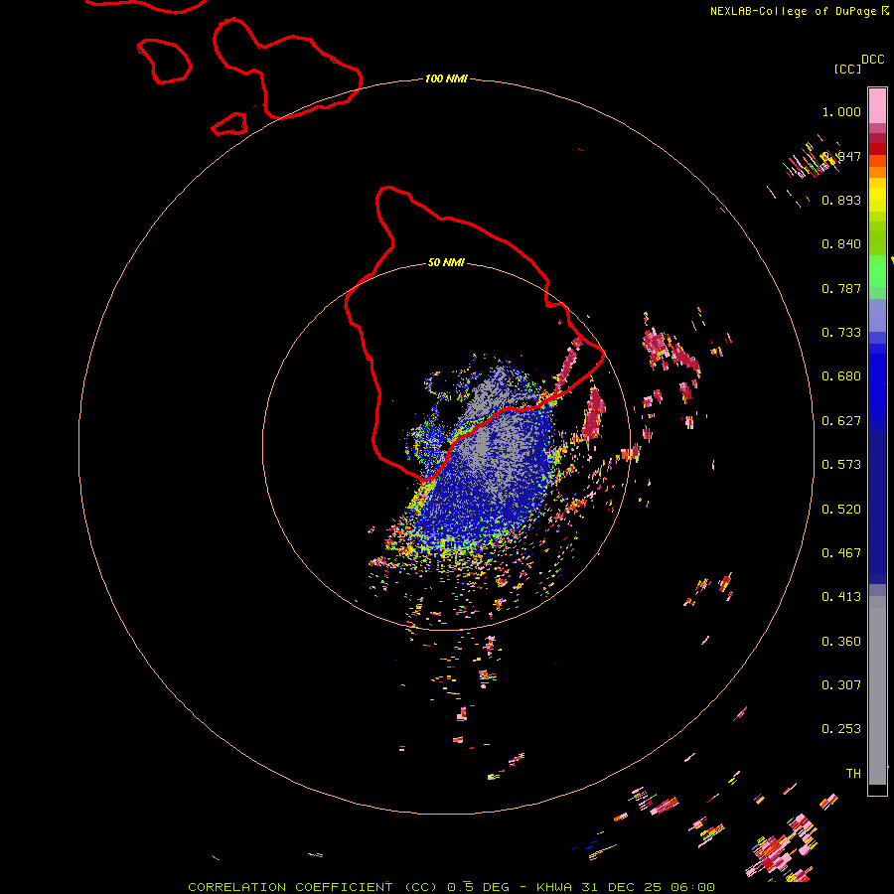
Task: Click the 0.840 color scale label
Action: pos(841,244)
